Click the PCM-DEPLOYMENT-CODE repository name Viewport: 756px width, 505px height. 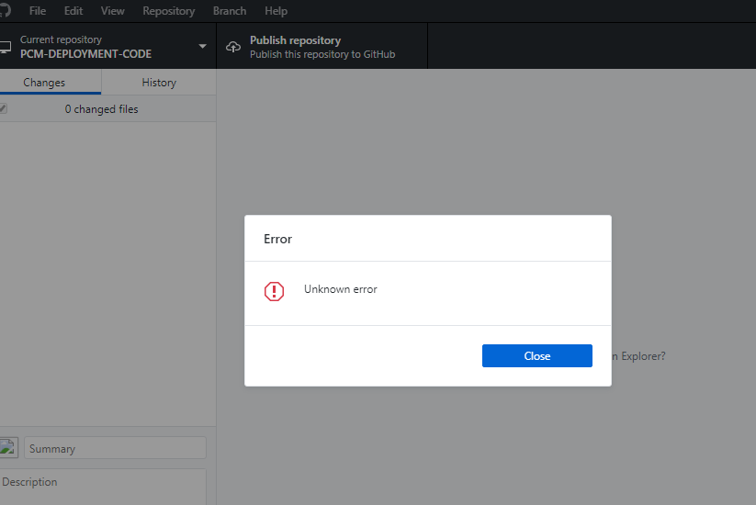85,54
